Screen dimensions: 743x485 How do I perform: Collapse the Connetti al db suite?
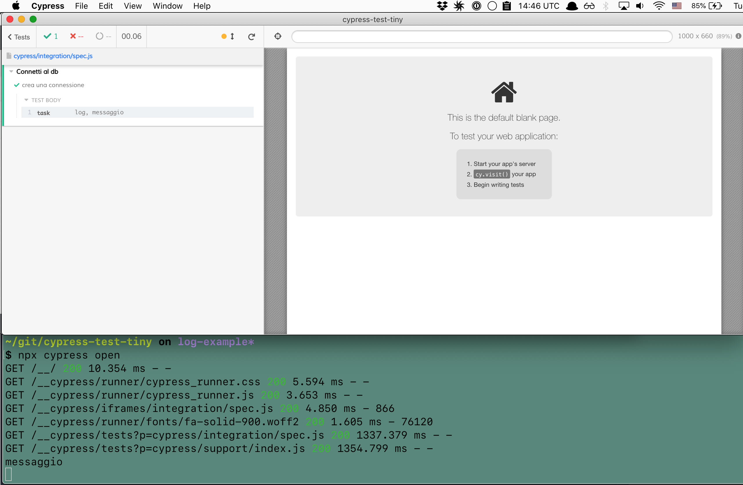point(11,71)
